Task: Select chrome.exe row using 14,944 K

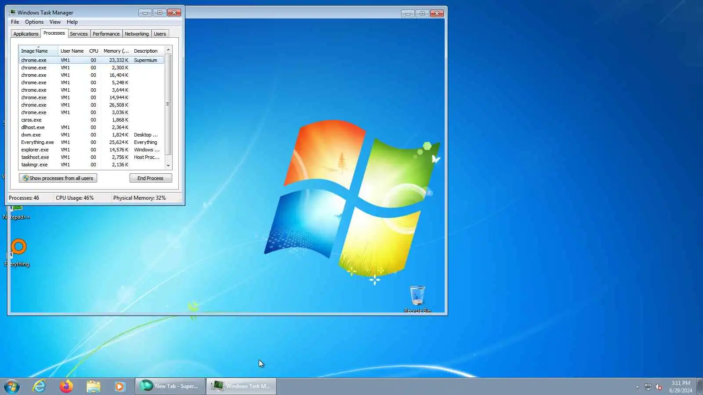Action: pos(91,97)
